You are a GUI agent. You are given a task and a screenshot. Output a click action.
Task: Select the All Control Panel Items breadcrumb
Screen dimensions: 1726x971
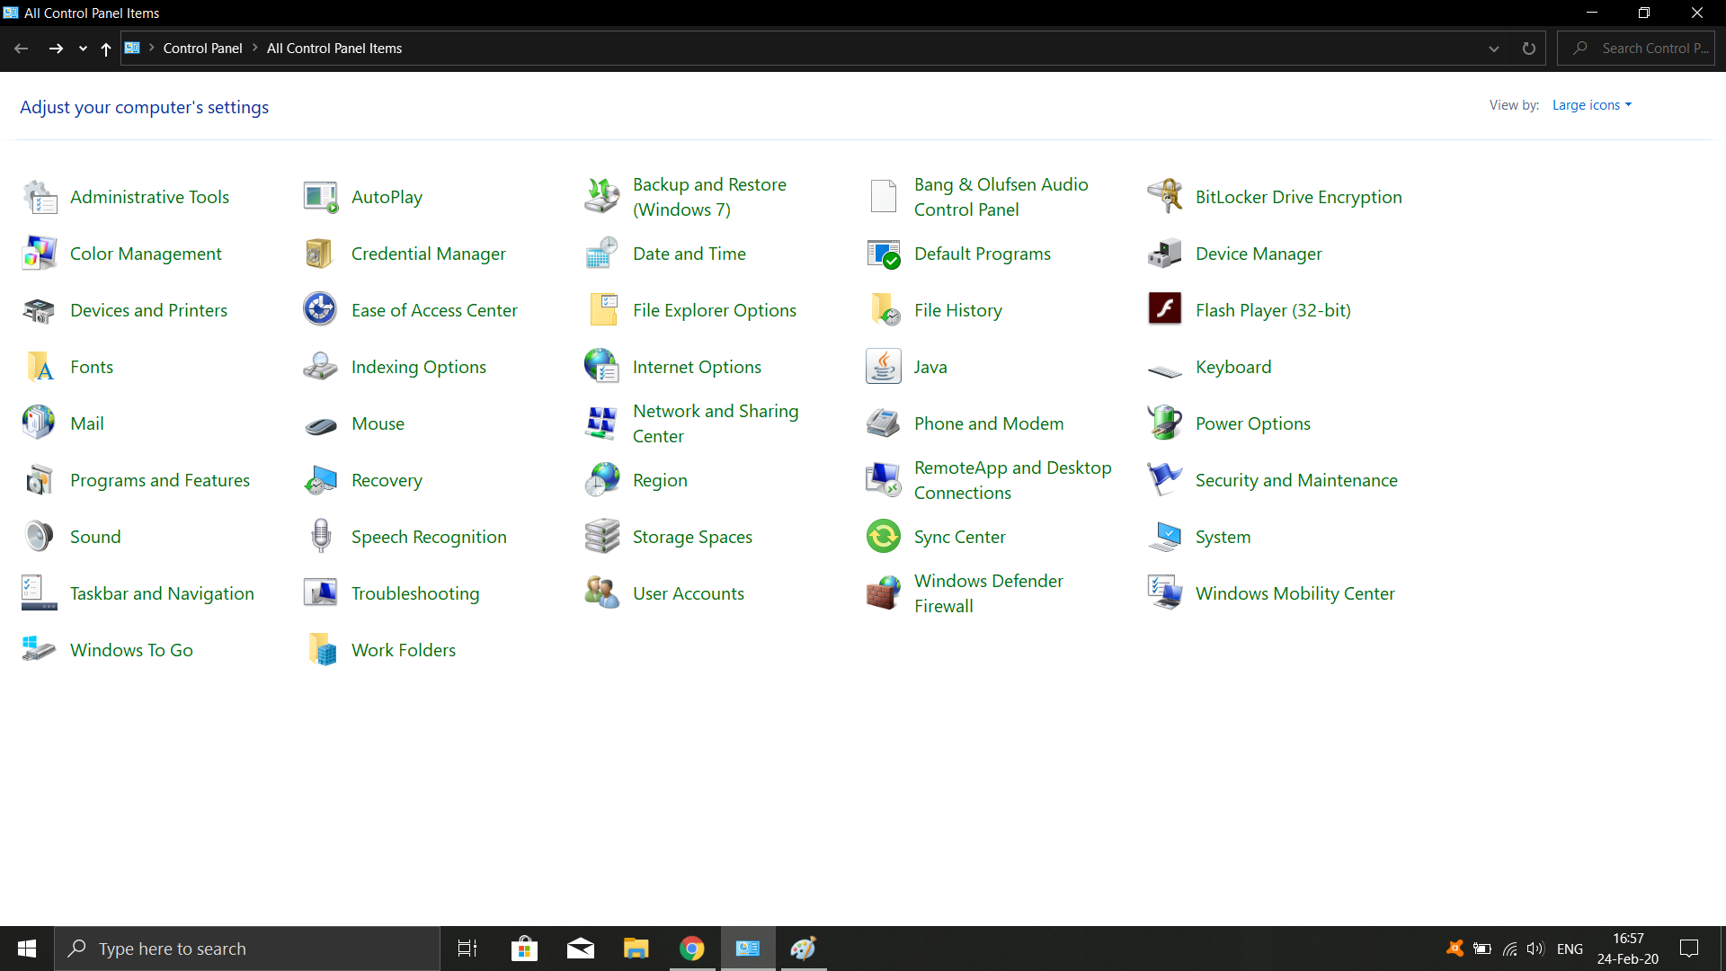(334, 49)
